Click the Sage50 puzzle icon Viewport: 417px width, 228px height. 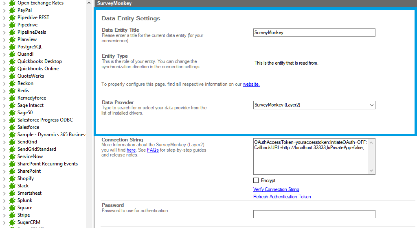pyautogui.click(x=12, y=113)
